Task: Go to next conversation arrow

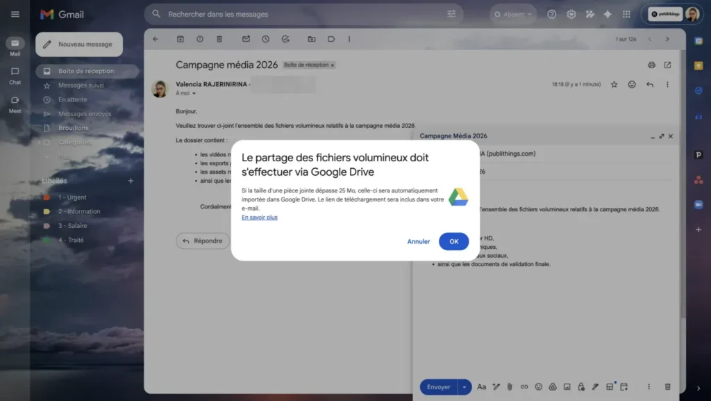Action: point(667,39)
